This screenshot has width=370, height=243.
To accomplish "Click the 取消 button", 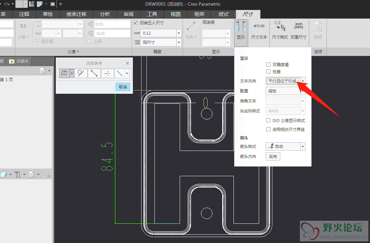I will (123, 87).
